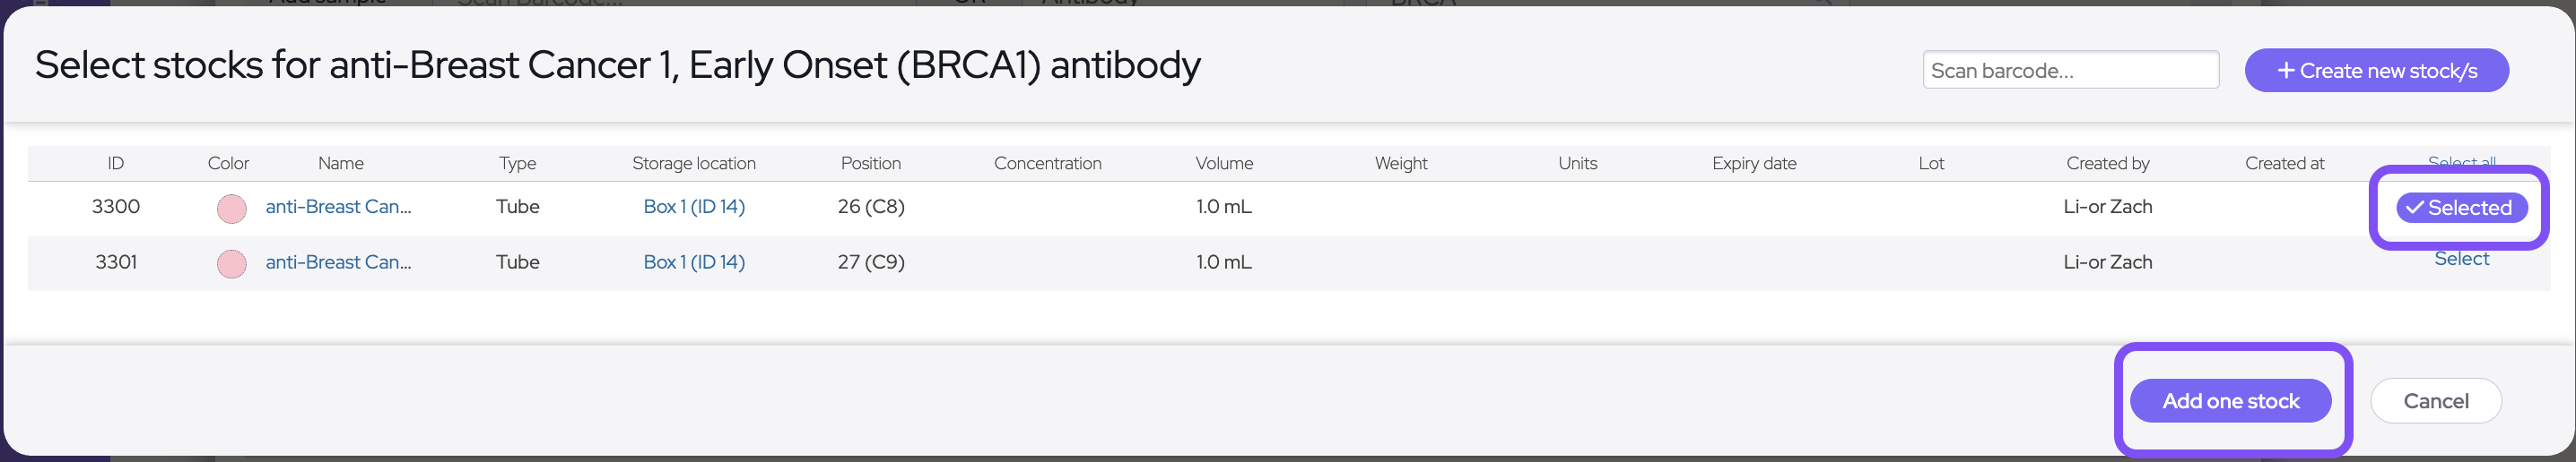Screen dimensions: 2576x462
Task: Open anti-Breast Can... name link for 3301
Action: coord(338,261)
